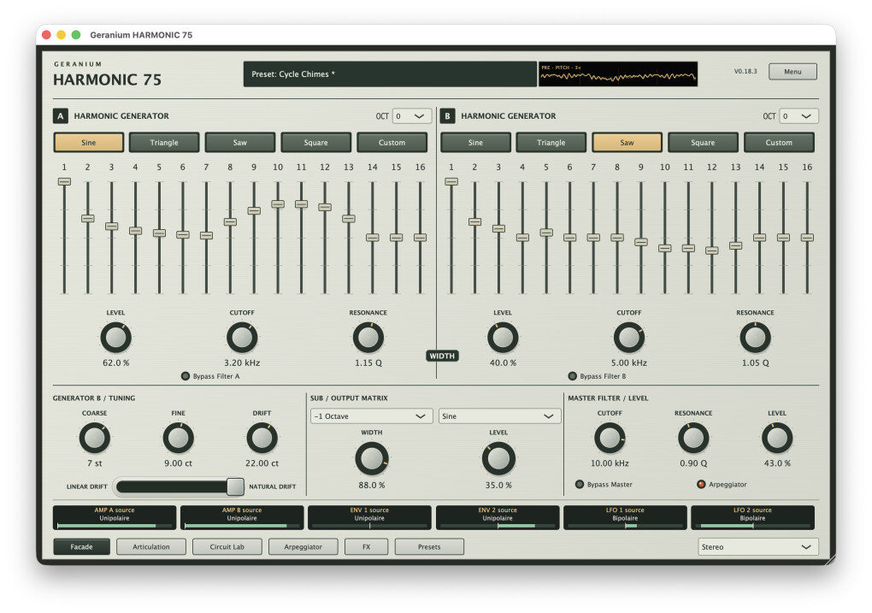Click the Master Filter Cutoff knob
Screen dimensions: 872x613
(610, 438)
